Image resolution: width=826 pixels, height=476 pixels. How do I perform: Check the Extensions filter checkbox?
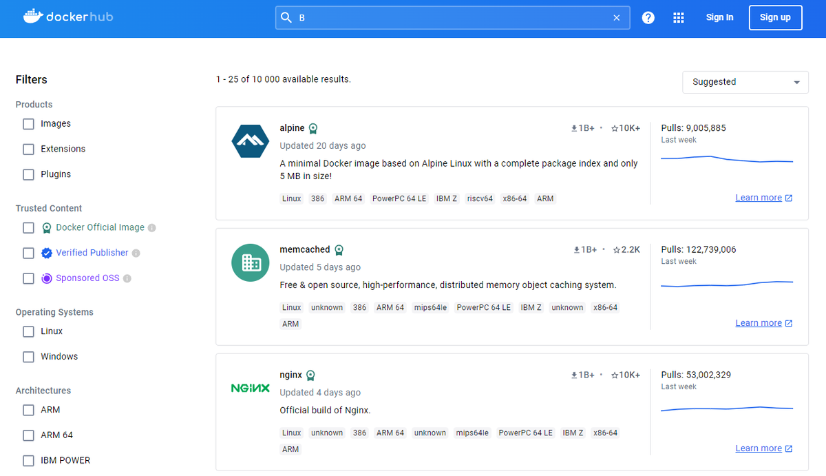28,149
